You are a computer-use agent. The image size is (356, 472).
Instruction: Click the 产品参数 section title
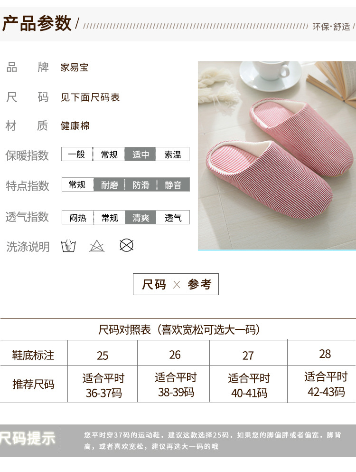coord(37,23)
